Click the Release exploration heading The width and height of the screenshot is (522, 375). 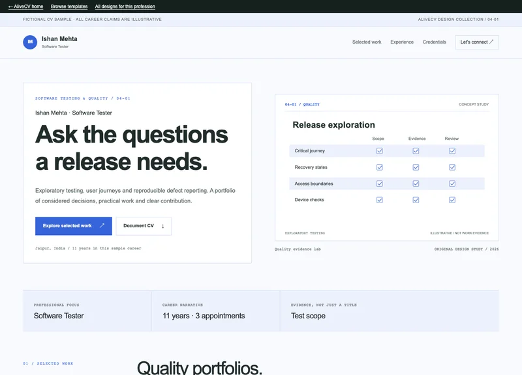click(x=333, y=125)
